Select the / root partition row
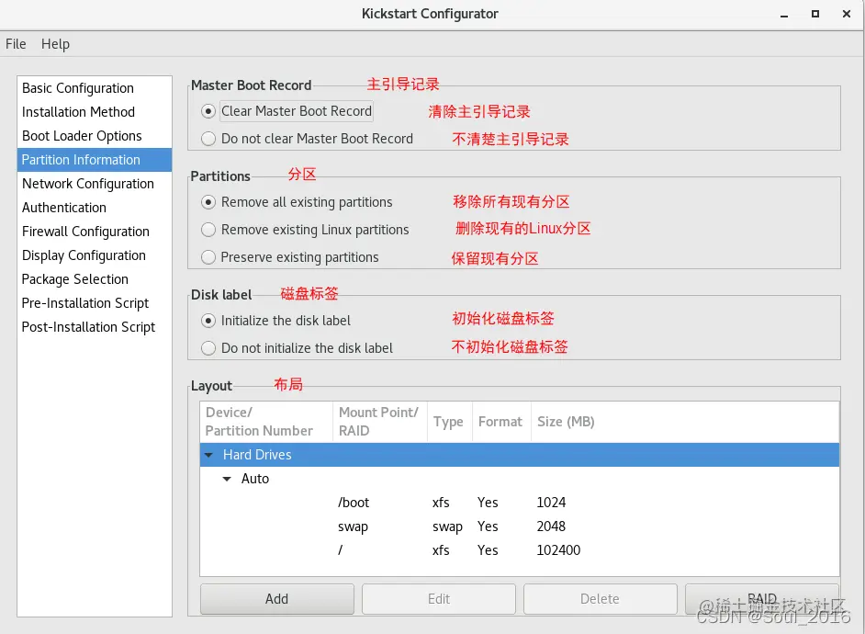The width and height of the screenshot is (865, 634). 520,550
